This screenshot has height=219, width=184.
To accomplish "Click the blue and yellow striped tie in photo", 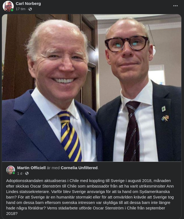I will click(x=70, y=136).
